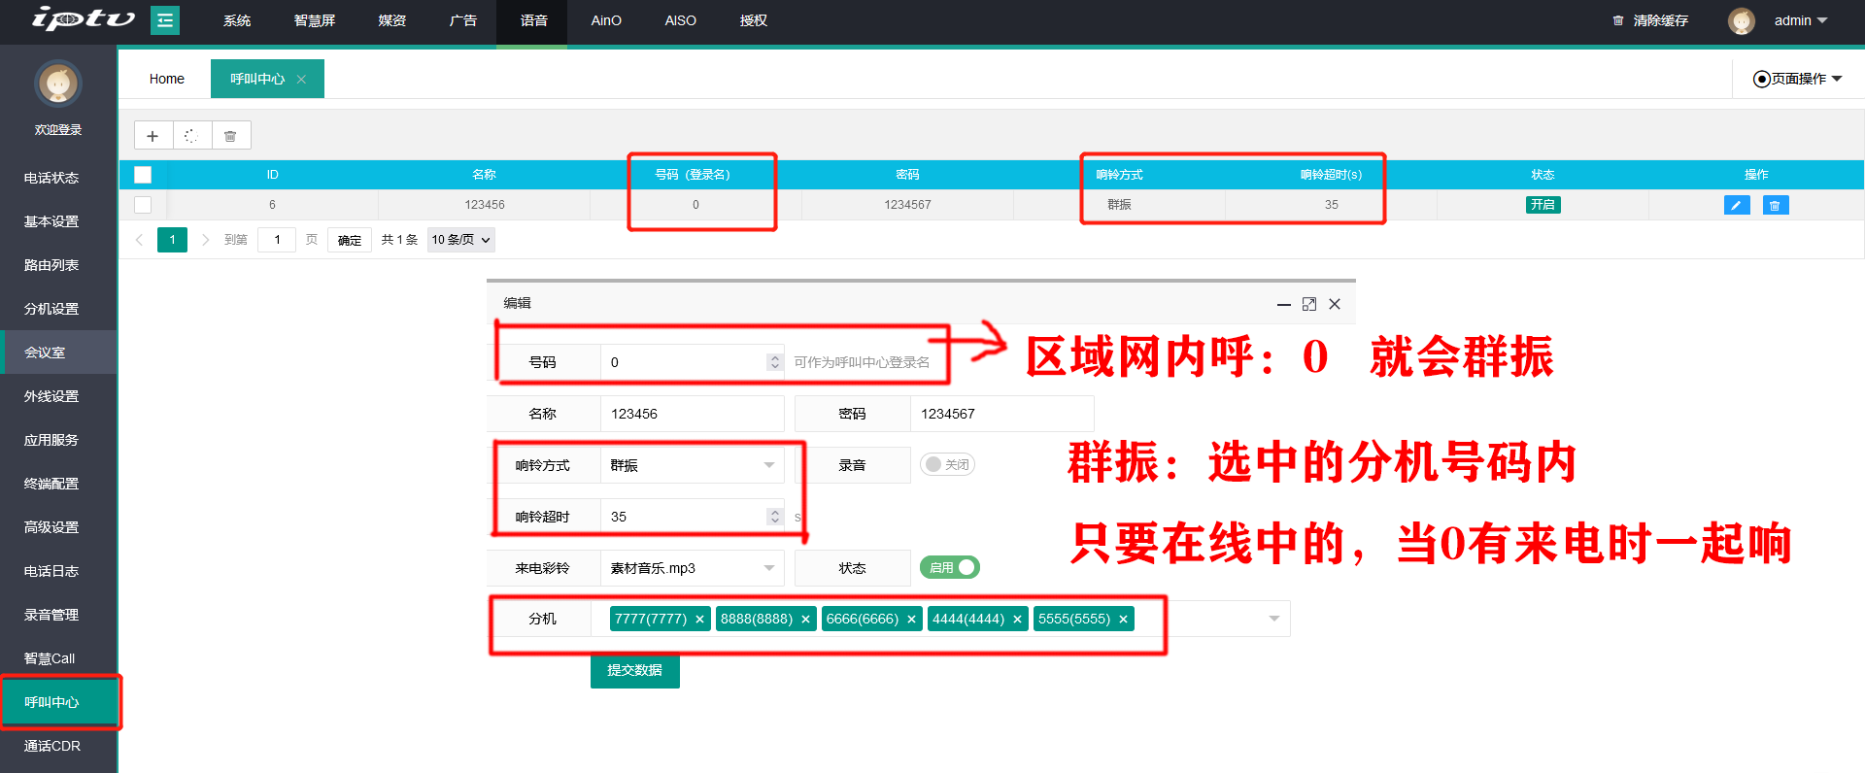
Task: Click the add new record plus icon
Action: 153,136
